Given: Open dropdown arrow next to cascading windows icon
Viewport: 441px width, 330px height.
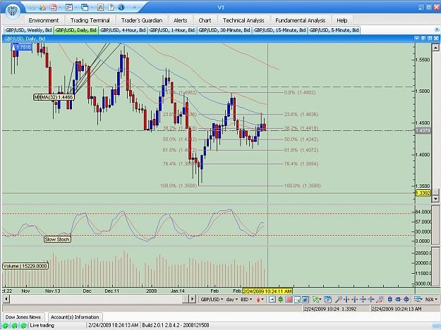Looking at the screenshot, I should [92, 8].
